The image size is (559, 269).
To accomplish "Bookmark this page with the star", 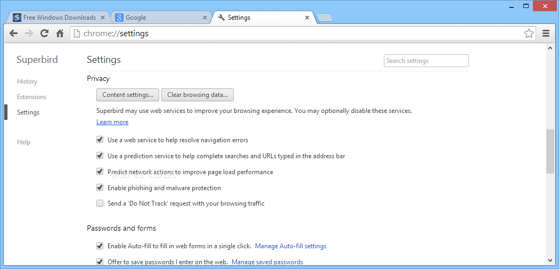I will (x=529, y=34).
